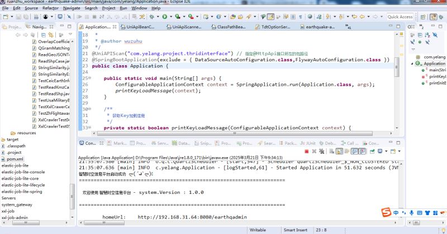
Task: Open the Mark... view tab in bottom panel
Action: click(x=117, y=143)
